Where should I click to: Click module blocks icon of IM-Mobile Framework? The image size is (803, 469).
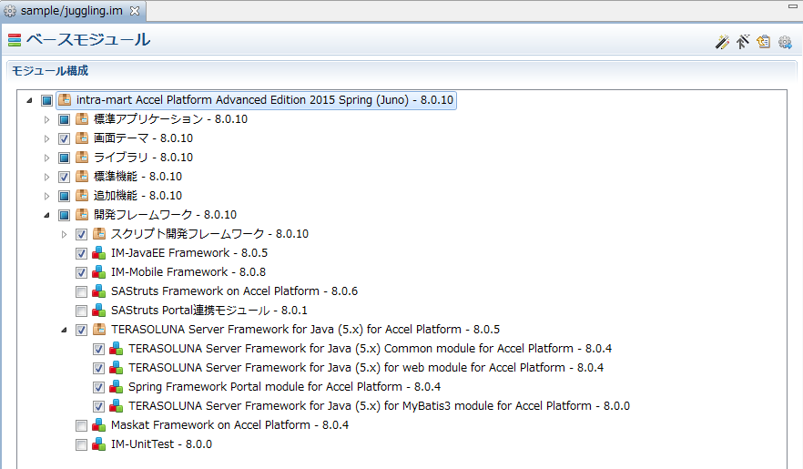coord(99,272)
